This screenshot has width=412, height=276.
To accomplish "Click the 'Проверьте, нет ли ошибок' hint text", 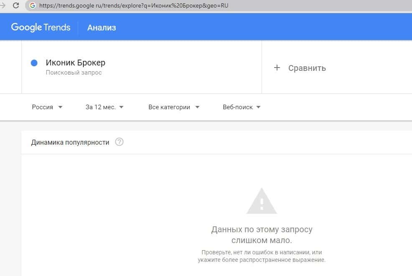I will (262, 256).
